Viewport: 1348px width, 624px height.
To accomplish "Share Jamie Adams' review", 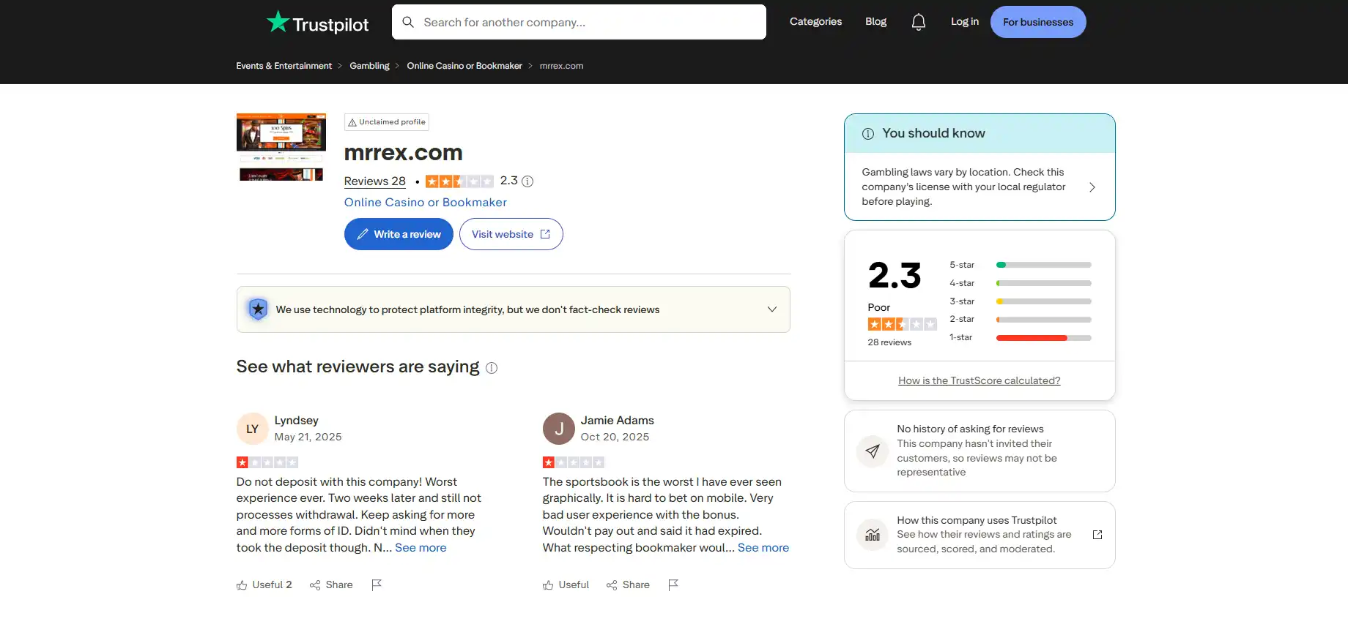I will click(628, 584).
